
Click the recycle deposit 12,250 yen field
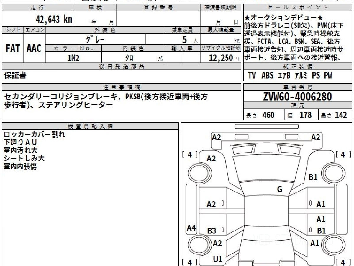pos(220,58)
